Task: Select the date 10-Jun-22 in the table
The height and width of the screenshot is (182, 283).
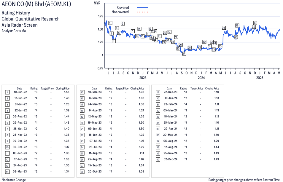Action: (x=20, y=92)
